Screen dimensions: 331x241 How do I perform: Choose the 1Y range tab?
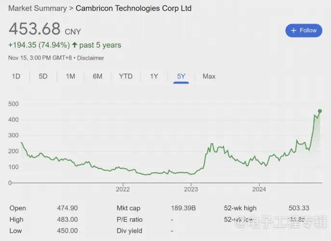tap(154, 76)
